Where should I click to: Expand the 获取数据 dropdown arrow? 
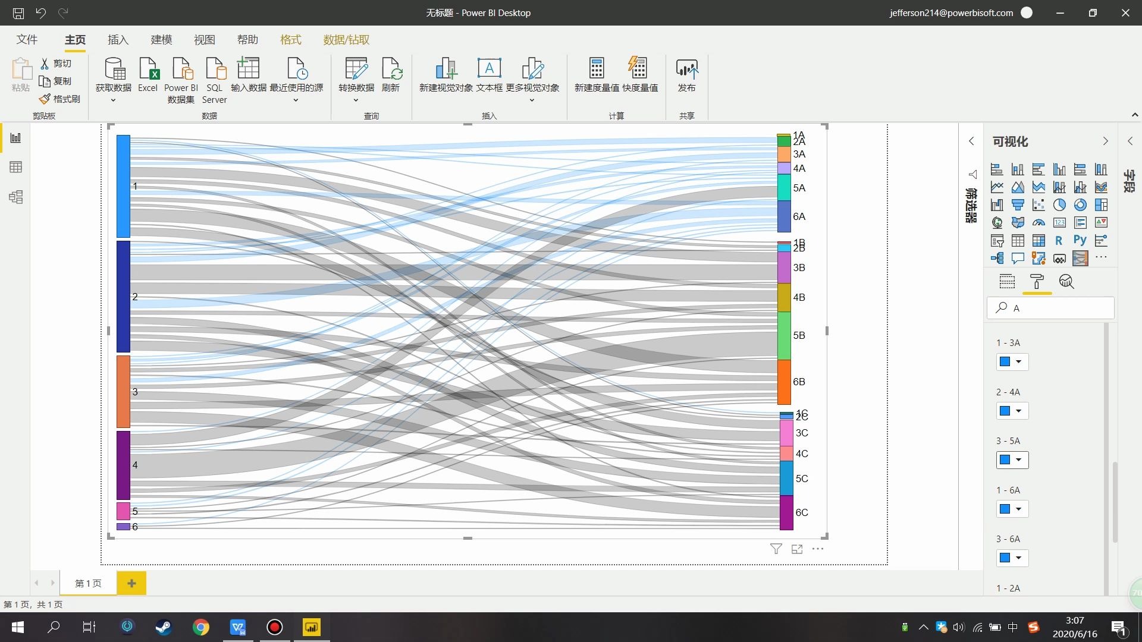click(113, 100)
